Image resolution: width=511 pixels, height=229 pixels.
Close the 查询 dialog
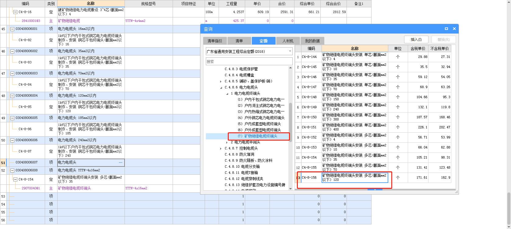pyautogui.click(x=454, y=29)
